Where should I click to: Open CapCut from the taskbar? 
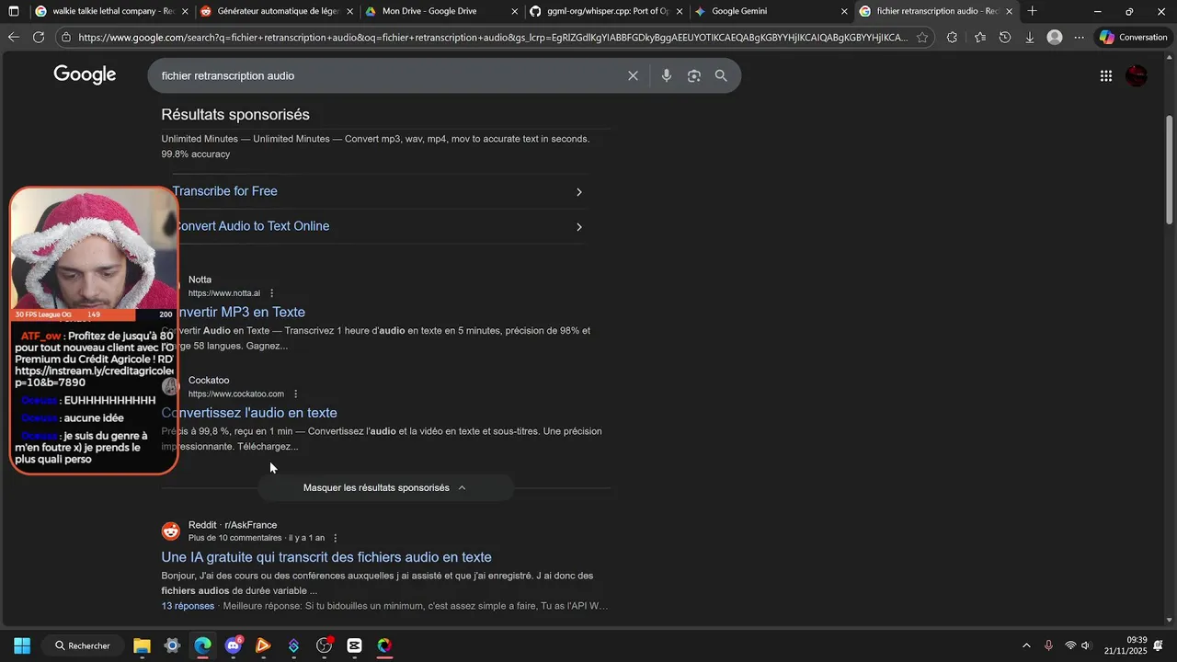(x=354, y=645)
